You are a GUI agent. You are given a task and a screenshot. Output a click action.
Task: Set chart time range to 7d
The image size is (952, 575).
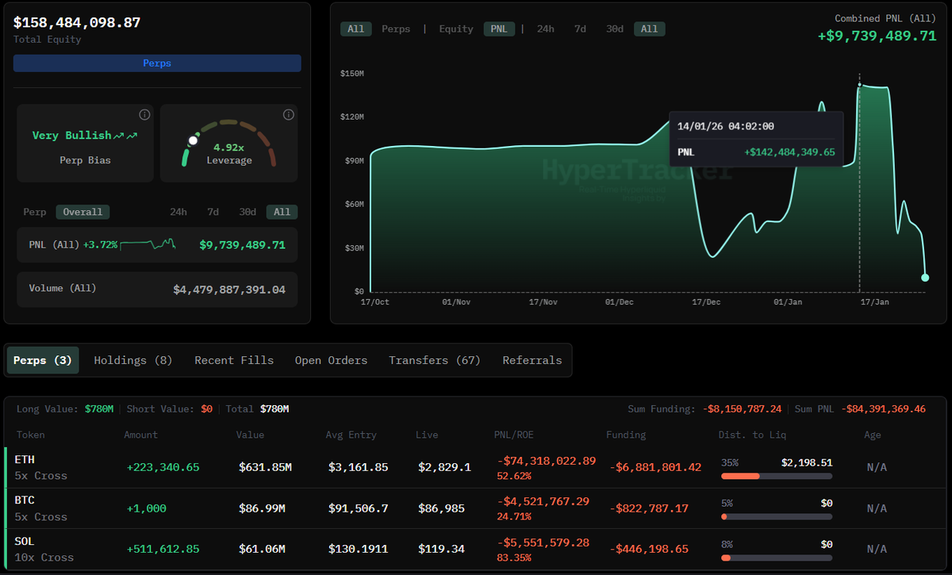pos(580,29)
